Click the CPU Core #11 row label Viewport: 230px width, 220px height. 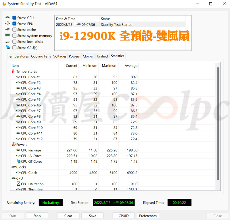32,133
